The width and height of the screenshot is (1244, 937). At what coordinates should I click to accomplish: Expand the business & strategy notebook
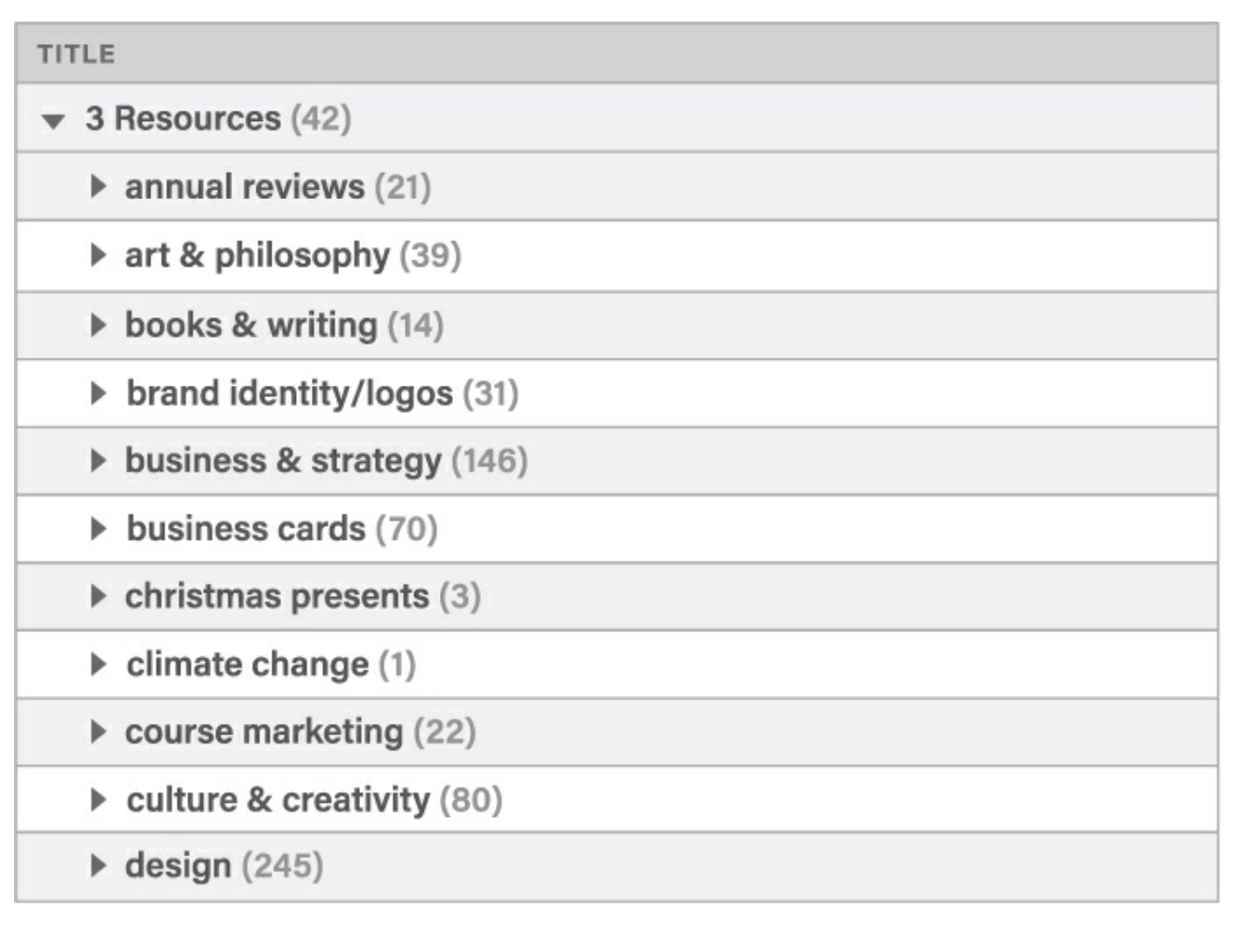tap(98, 460)
